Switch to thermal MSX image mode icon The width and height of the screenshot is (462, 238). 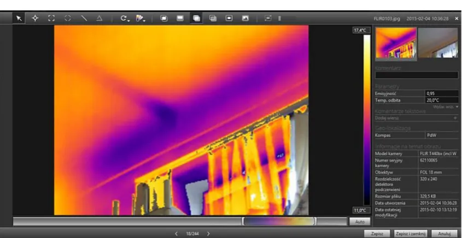164,18
